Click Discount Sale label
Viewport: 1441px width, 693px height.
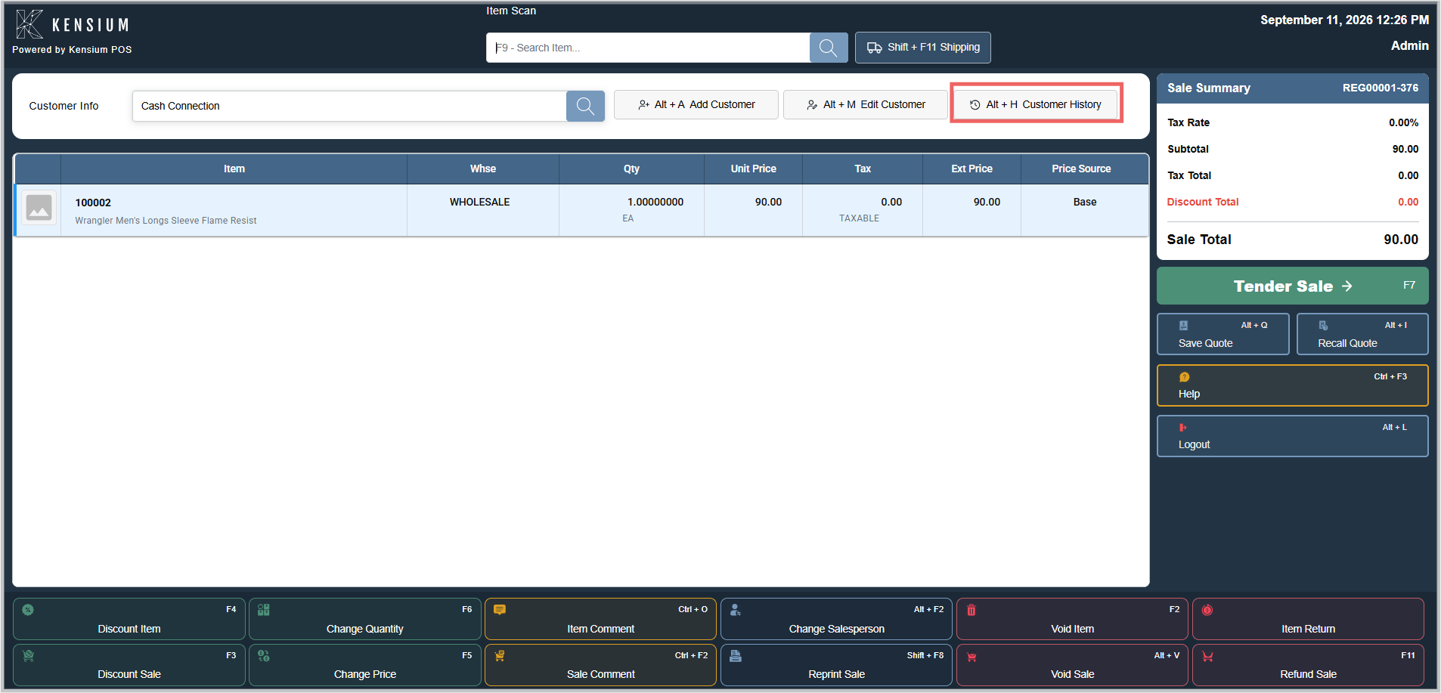tap(129, 674)
